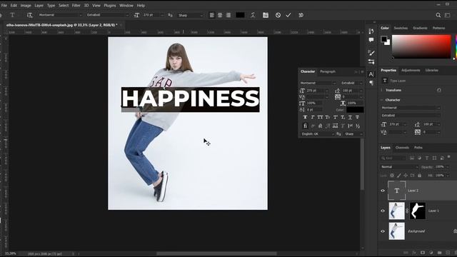The height and width of the screenshot is (257, 457).
Task: Left align text in options bar
Action: click(x=212, y=15)
